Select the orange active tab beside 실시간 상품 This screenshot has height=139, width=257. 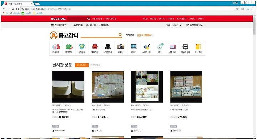pos(82,65)
